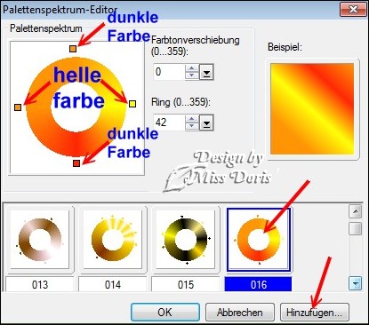The height and width of the screenshot is (325, 369).
Task: Choose palette thumbnail 015 black-yellow ring
Action: tap(186, 239)
